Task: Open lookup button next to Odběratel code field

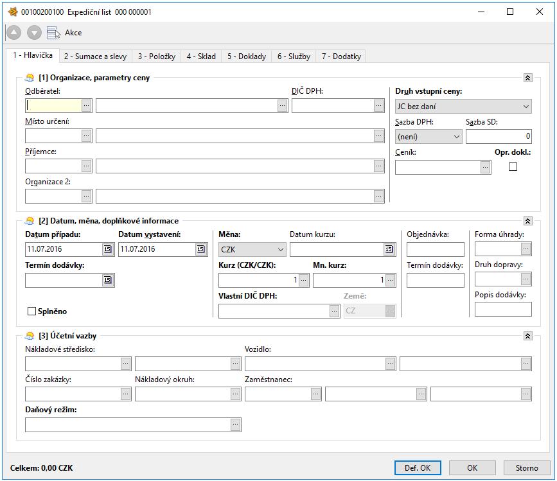Action: pos(86,105)
